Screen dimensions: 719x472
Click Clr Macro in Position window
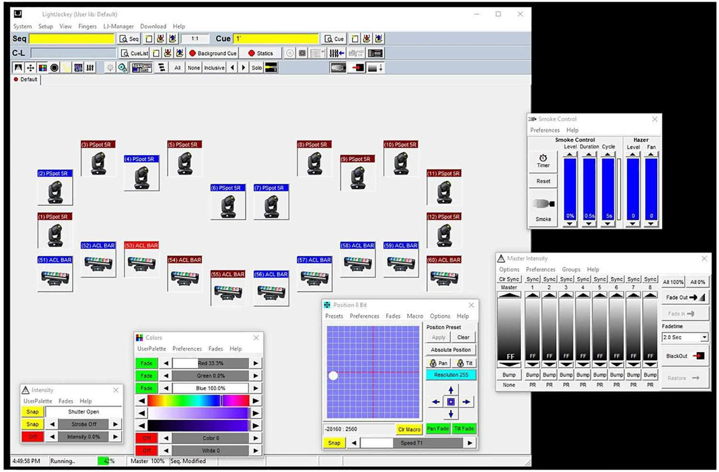click(x=409, y=429)
